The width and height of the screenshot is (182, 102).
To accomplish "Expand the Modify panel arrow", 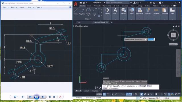I will (107, 19).
